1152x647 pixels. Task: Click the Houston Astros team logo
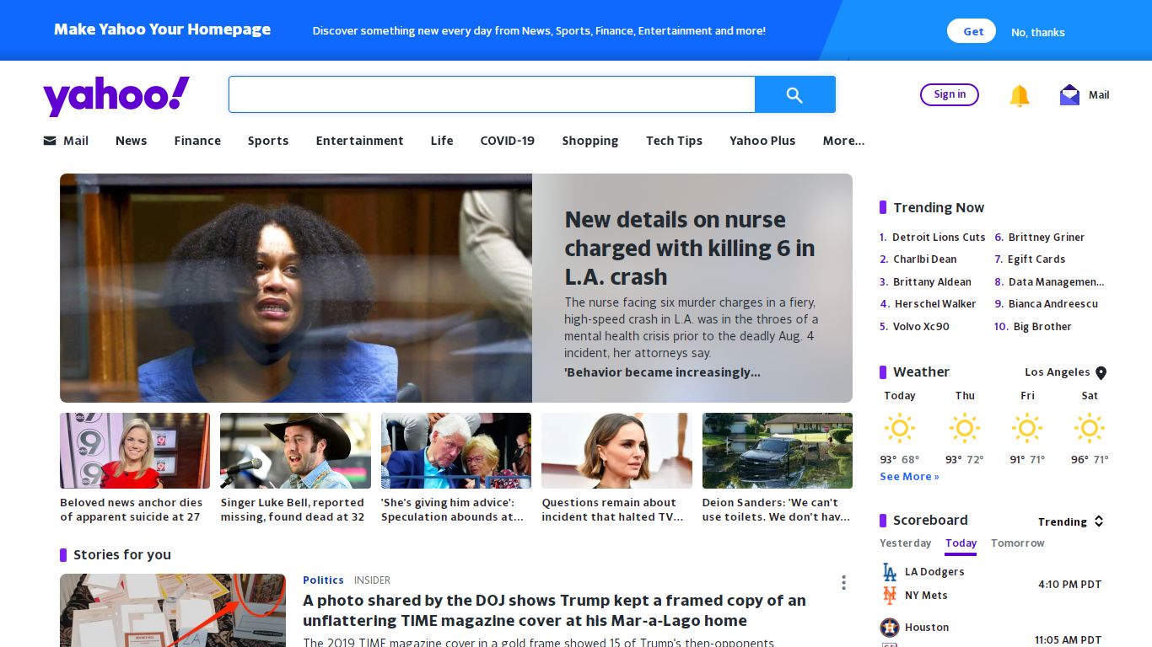[889, 628]
